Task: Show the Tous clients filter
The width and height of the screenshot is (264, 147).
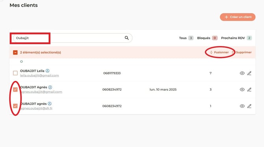Action: (x=186, y=38)
